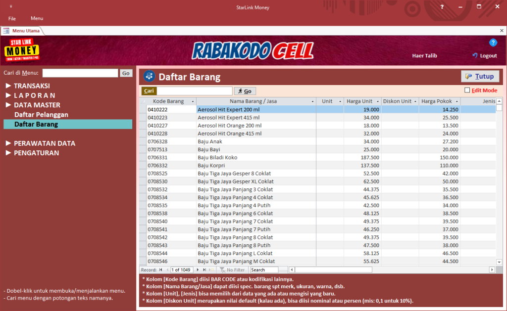Viewport: 507px width, 311px height.
Task: Close the Menu Utama tab document
Action: tap(502, 31)
